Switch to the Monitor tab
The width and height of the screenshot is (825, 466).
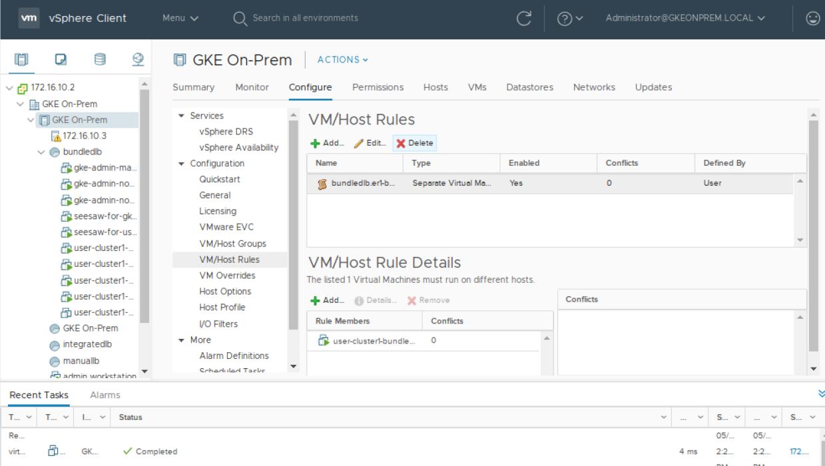(x=252, y=87)
